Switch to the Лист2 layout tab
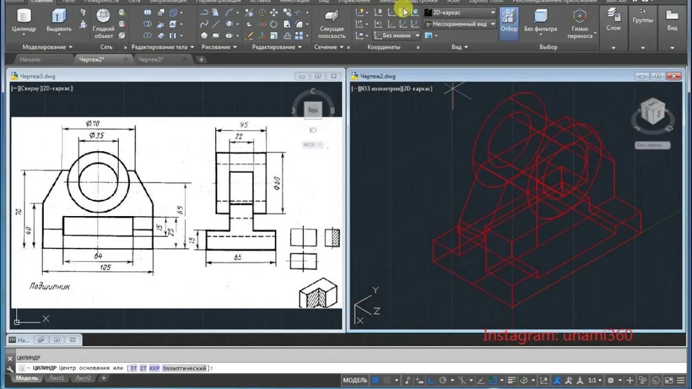Image resolution: width=692 pixels, height=389 pixels. tap(83, 378)
